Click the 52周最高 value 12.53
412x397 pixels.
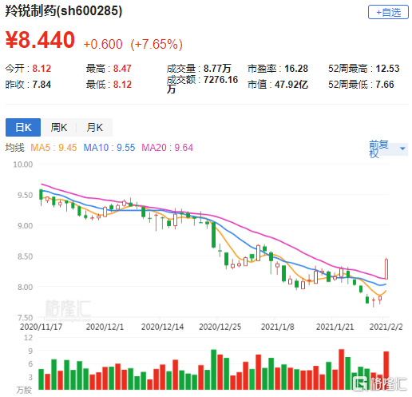click(387, 69)
